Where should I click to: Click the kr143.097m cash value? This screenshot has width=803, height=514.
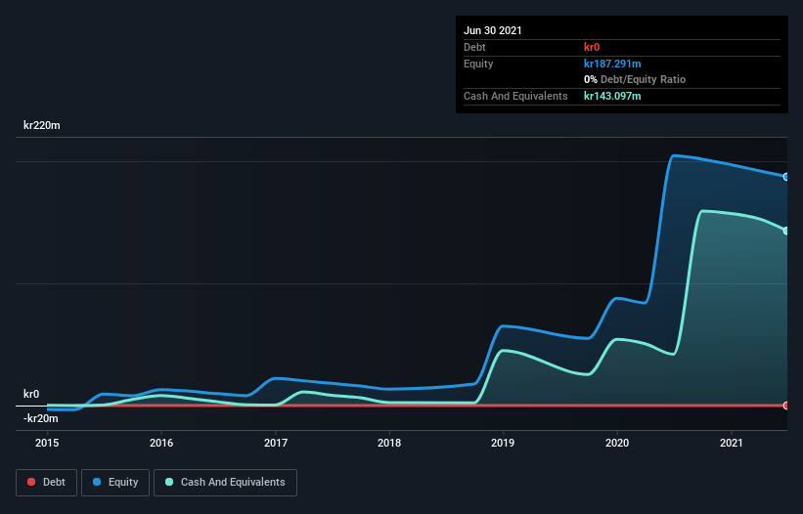click(x=612, y=96)
